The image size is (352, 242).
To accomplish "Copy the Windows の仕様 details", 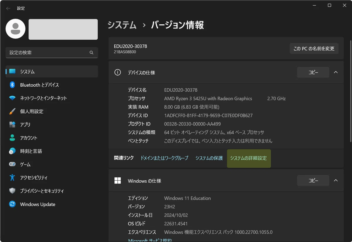I will (x=313, y=181).
